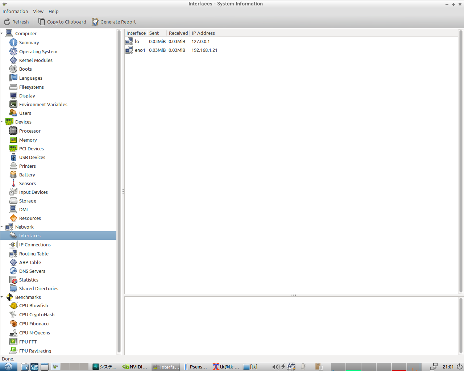Screen dimensions: 464x371
Task: Click the Copy to Clipboard icon
Action: pyautogui.click(x=42, y=22)
